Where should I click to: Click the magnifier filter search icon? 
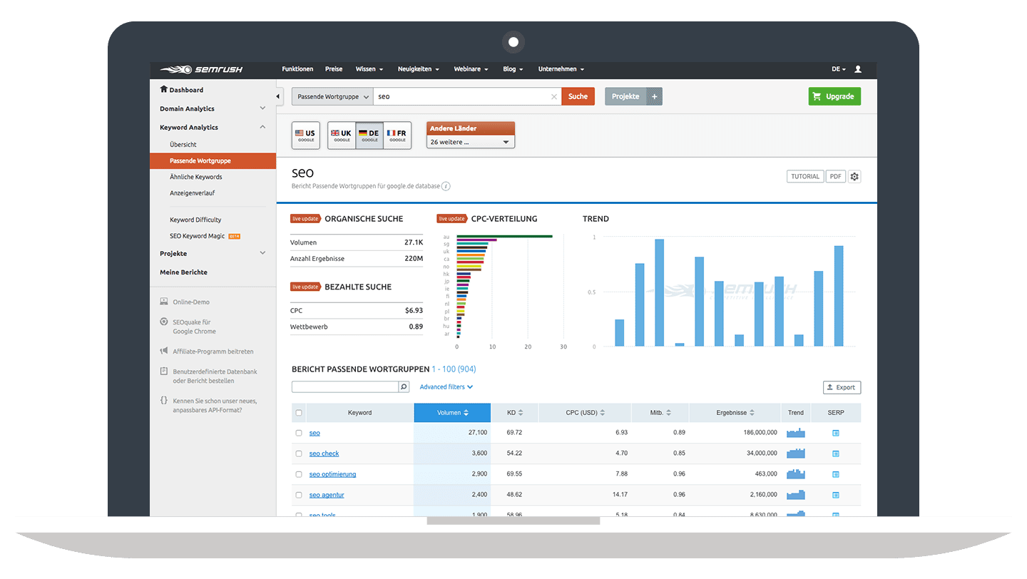[404, 387]
